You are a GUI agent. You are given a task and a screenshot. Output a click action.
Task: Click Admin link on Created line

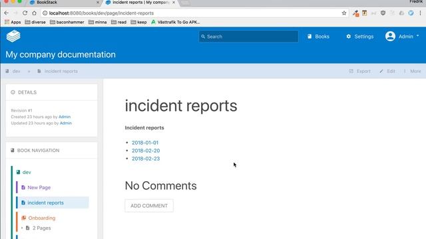pos(65,117)
